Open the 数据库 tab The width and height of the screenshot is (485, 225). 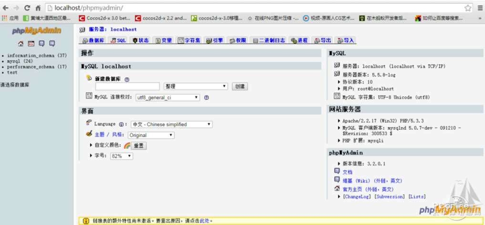[94, 40]
